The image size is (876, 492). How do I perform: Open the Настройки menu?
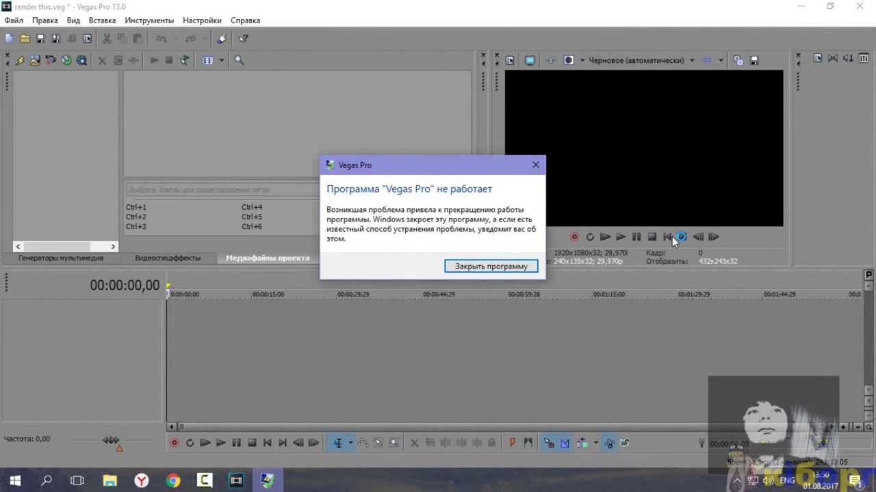coord(202,20)
